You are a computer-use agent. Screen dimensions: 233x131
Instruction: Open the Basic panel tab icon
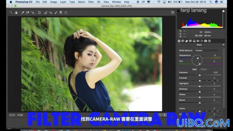[179, 41]
